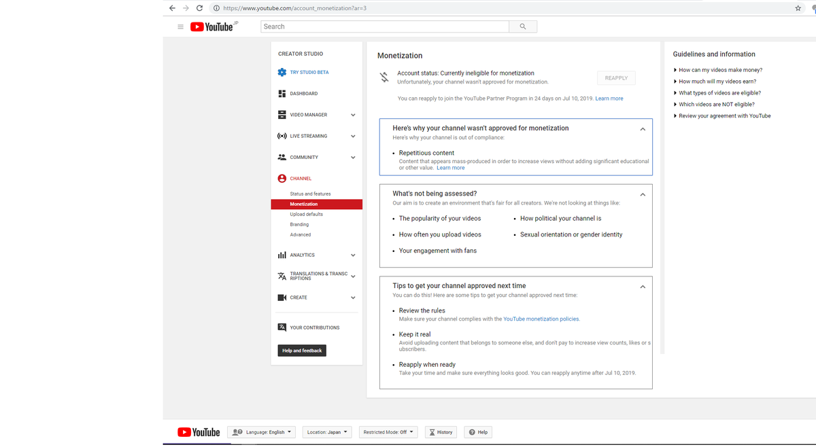This screenshot has width=816, height=447.
Task: Select the Monetization menu item
Action: [316, 204]
